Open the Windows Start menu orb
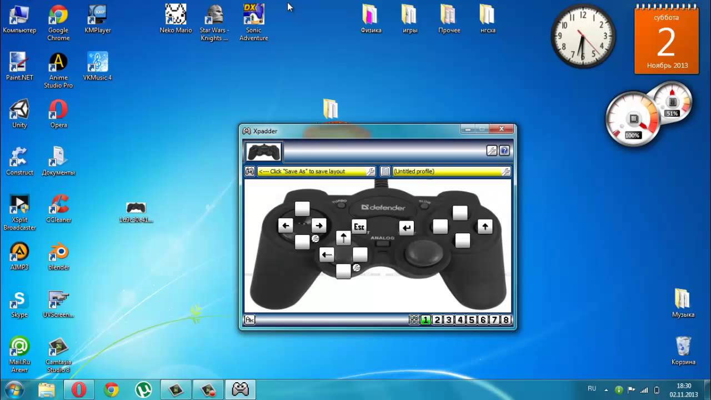The image size is (711, 400). 14,389
